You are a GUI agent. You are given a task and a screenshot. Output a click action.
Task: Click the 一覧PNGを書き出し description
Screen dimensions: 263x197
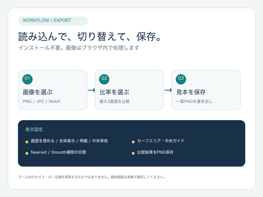[194, 102]
